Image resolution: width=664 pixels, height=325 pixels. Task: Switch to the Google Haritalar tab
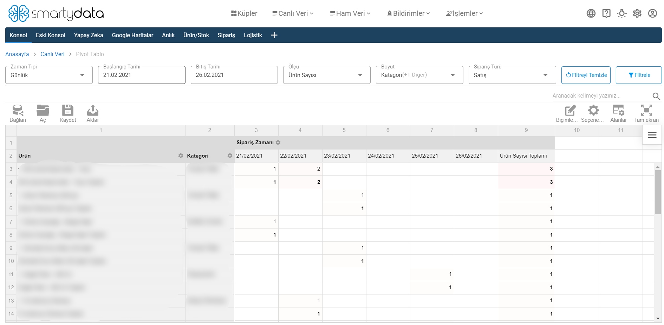coord(132,35)
